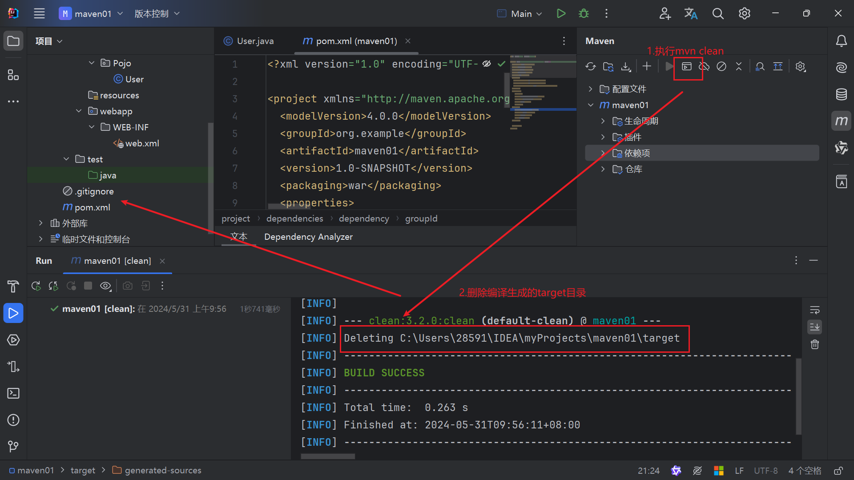Open Search Everywhere magnifier

(717, 13)
